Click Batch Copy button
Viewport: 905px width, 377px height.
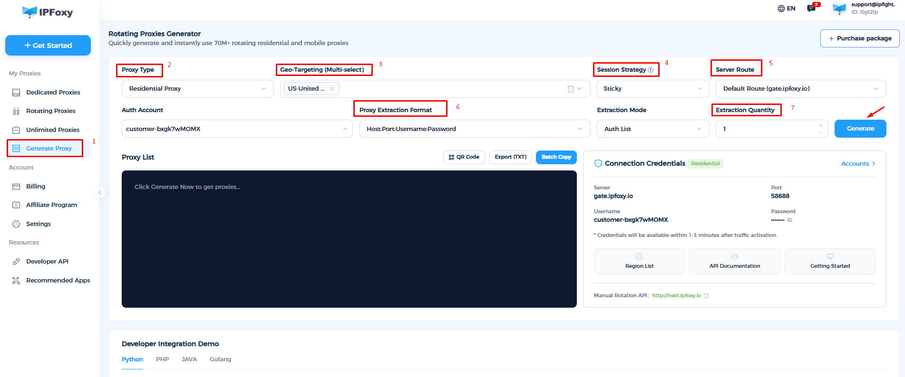point(556,157)
